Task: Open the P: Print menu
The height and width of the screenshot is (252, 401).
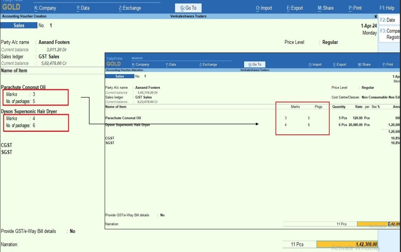Action: pos(355,8)
